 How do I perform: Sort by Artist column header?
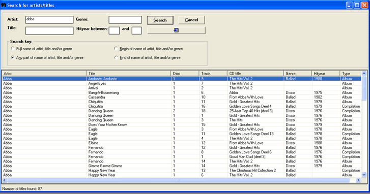pos(44,74)
